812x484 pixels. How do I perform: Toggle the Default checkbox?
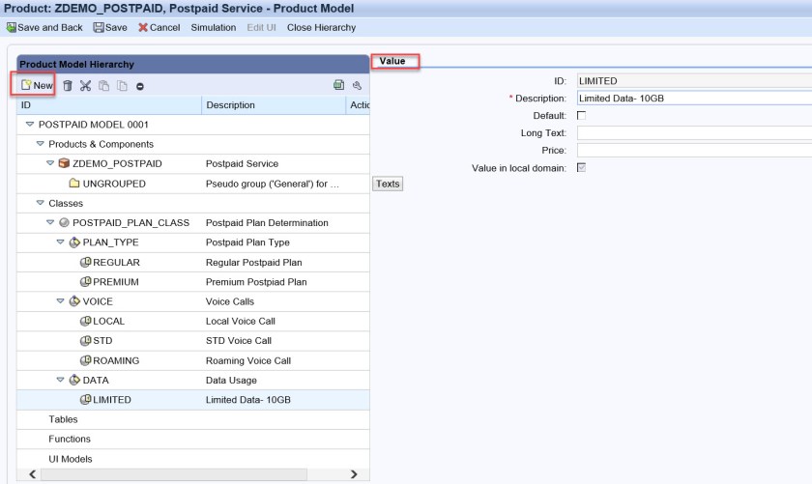tap(582, 115)
